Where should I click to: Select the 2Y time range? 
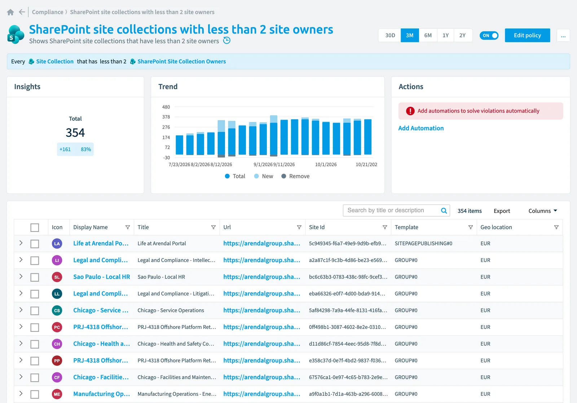[463, 35]
